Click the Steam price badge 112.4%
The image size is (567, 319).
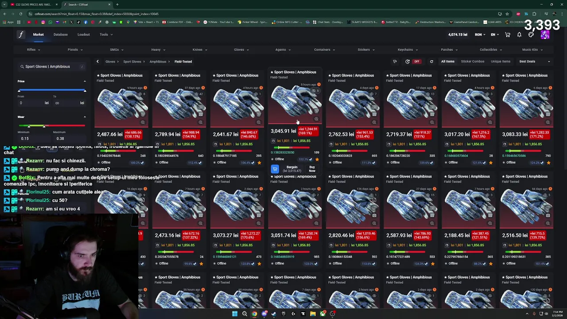(194, 163)
